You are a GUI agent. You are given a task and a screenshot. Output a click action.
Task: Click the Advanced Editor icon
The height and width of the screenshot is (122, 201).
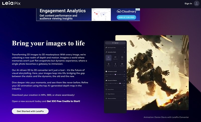pyautogui.click(x=106, y=98)
